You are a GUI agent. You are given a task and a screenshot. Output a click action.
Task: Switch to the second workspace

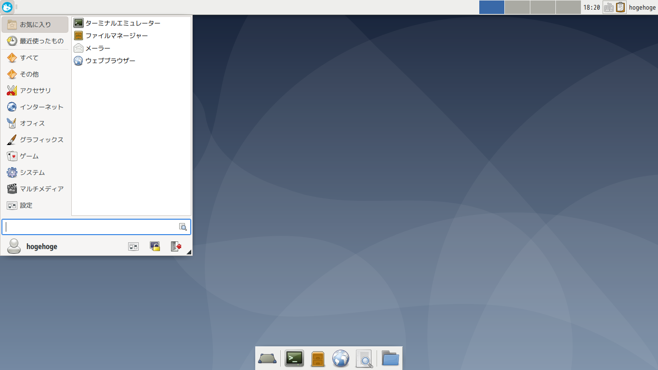pyautogui.click(x=517, y=7)
